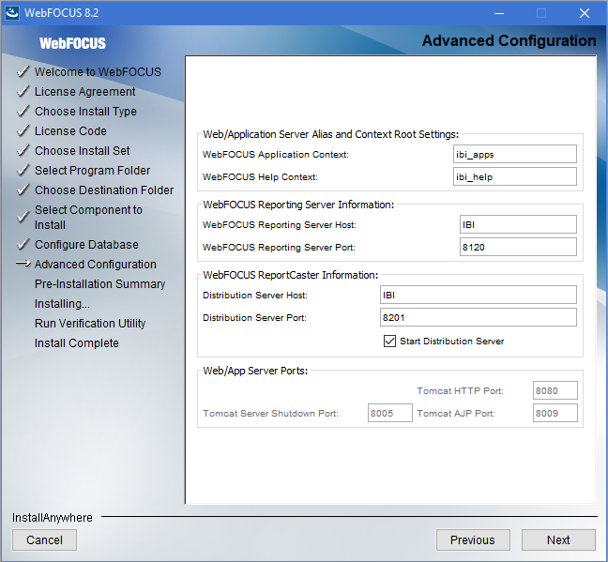The width and height of the screenshot is (608, 562).
Task: Click the Configure Database step
Action: coord(86,244)
